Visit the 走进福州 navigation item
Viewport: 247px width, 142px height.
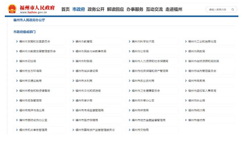(174, 9)
